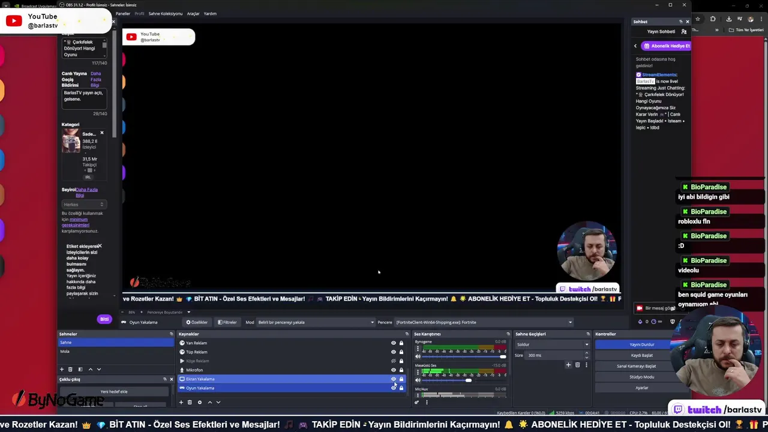Unlock the Oyun Yakalama source
The height and width of the screenshot is (432, 768).
point(401,388)
